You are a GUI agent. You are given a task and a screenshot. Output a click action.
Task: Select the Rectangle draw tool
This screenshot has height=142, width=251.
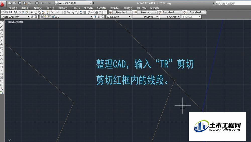(x=2, y=37)
